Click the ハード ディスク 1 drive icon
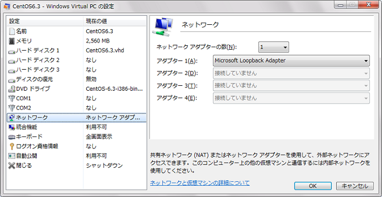This screenshot has height=197, width=382. [x=12, y=52]
